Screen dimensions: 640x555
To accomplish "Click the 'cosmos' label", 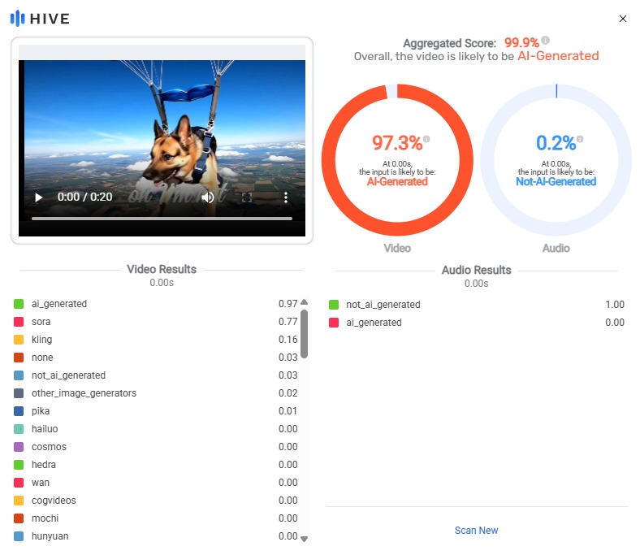I will (49, 447).
